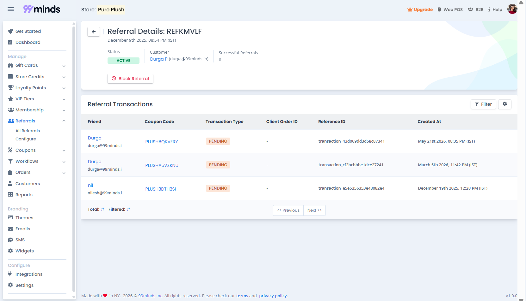Click the Upgrade crown icon
526x301 pixels.
[410, 9]
